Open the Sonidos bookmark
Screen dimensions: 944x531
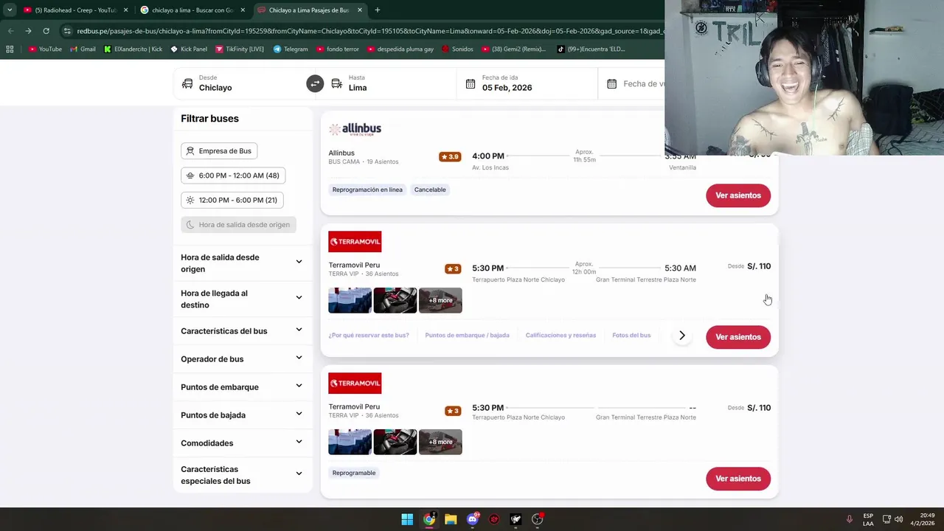point(457,49)
